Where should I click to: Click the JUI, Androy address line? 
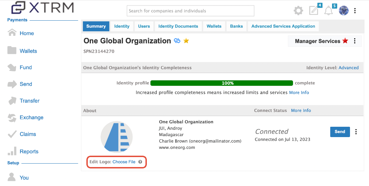point(170,128)
